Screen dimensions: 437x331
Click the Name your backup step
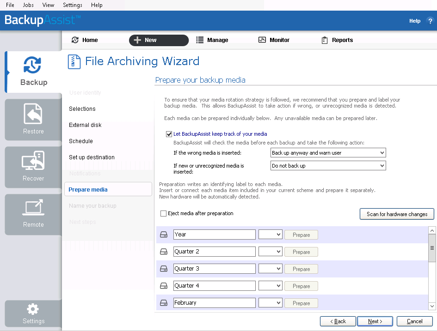[x=92, y=206]
